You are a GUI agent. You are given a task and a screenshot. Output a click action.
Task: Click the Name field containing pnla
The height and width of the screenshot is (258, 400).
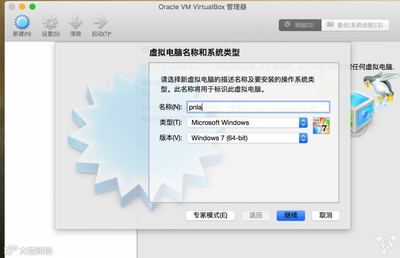click(x=258, y=107)
